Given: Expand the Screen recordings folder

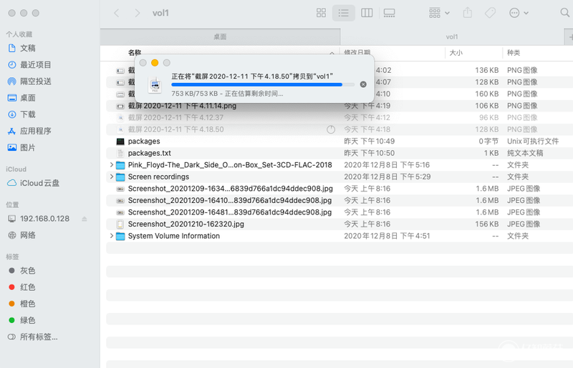Looking at the screenshot, I should (x=112, y=176).
